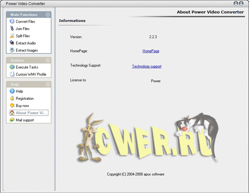Click the Split Files scissors icon
This screenshot has height=193, width=249.
12,36
